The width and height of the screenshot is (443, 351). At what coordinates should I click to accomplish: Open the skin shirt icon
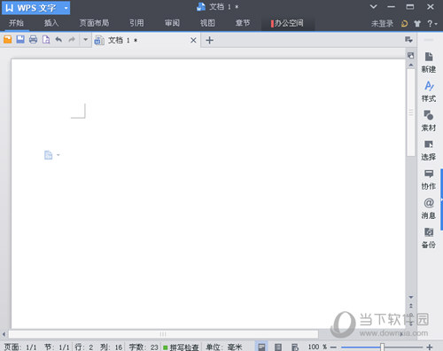click(417, 24)
